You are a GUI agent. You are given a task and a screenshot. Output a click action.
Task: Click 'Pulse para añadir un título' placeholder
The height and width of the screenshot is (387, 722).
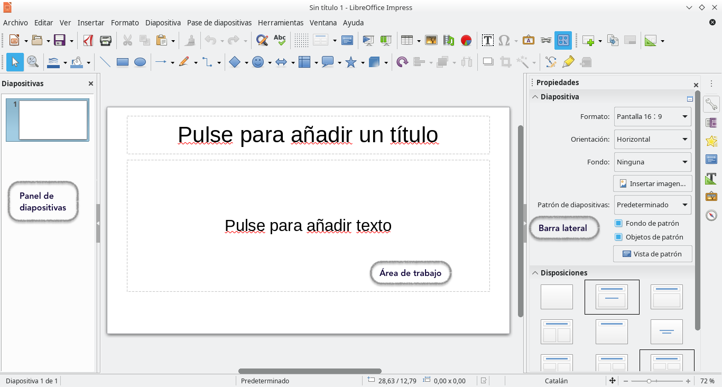tap(308, 135)
